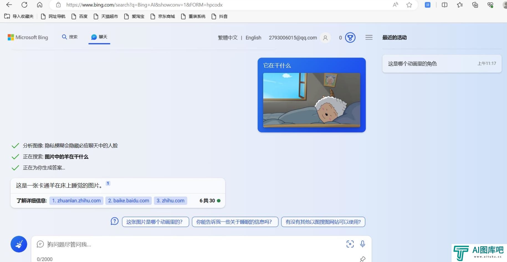Open the collections icon
Screen dimensions: 507x262
(x=475, y=5)
